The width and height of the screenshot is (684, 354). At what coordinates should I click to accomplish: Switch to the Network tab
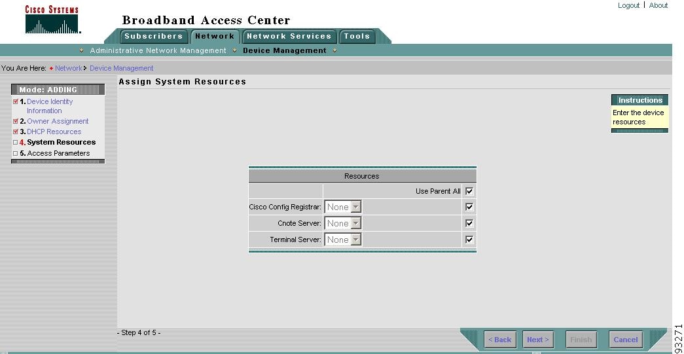coord(215,36)
